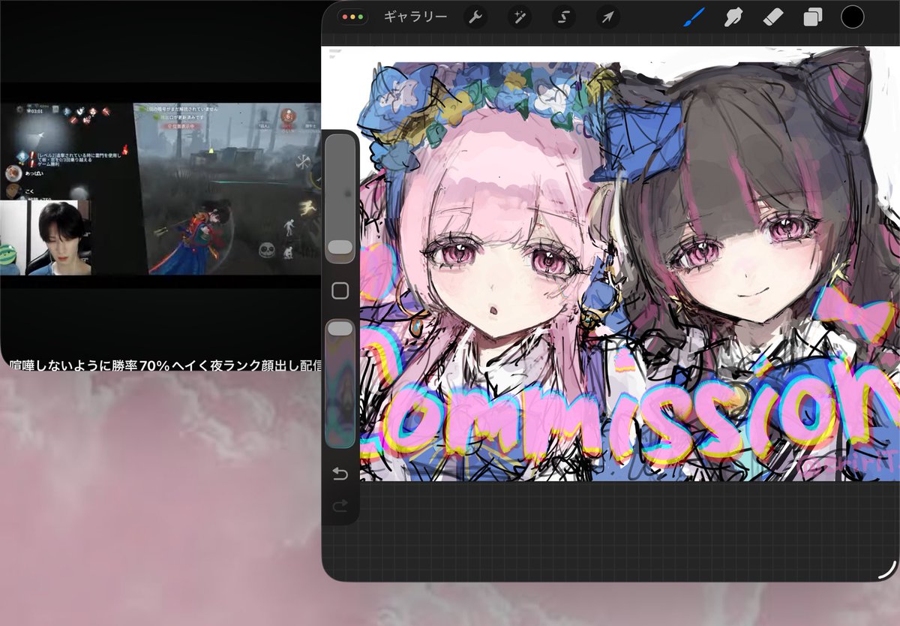Open the black active color circle
The image size is (900, 626).
click(853, 17)
